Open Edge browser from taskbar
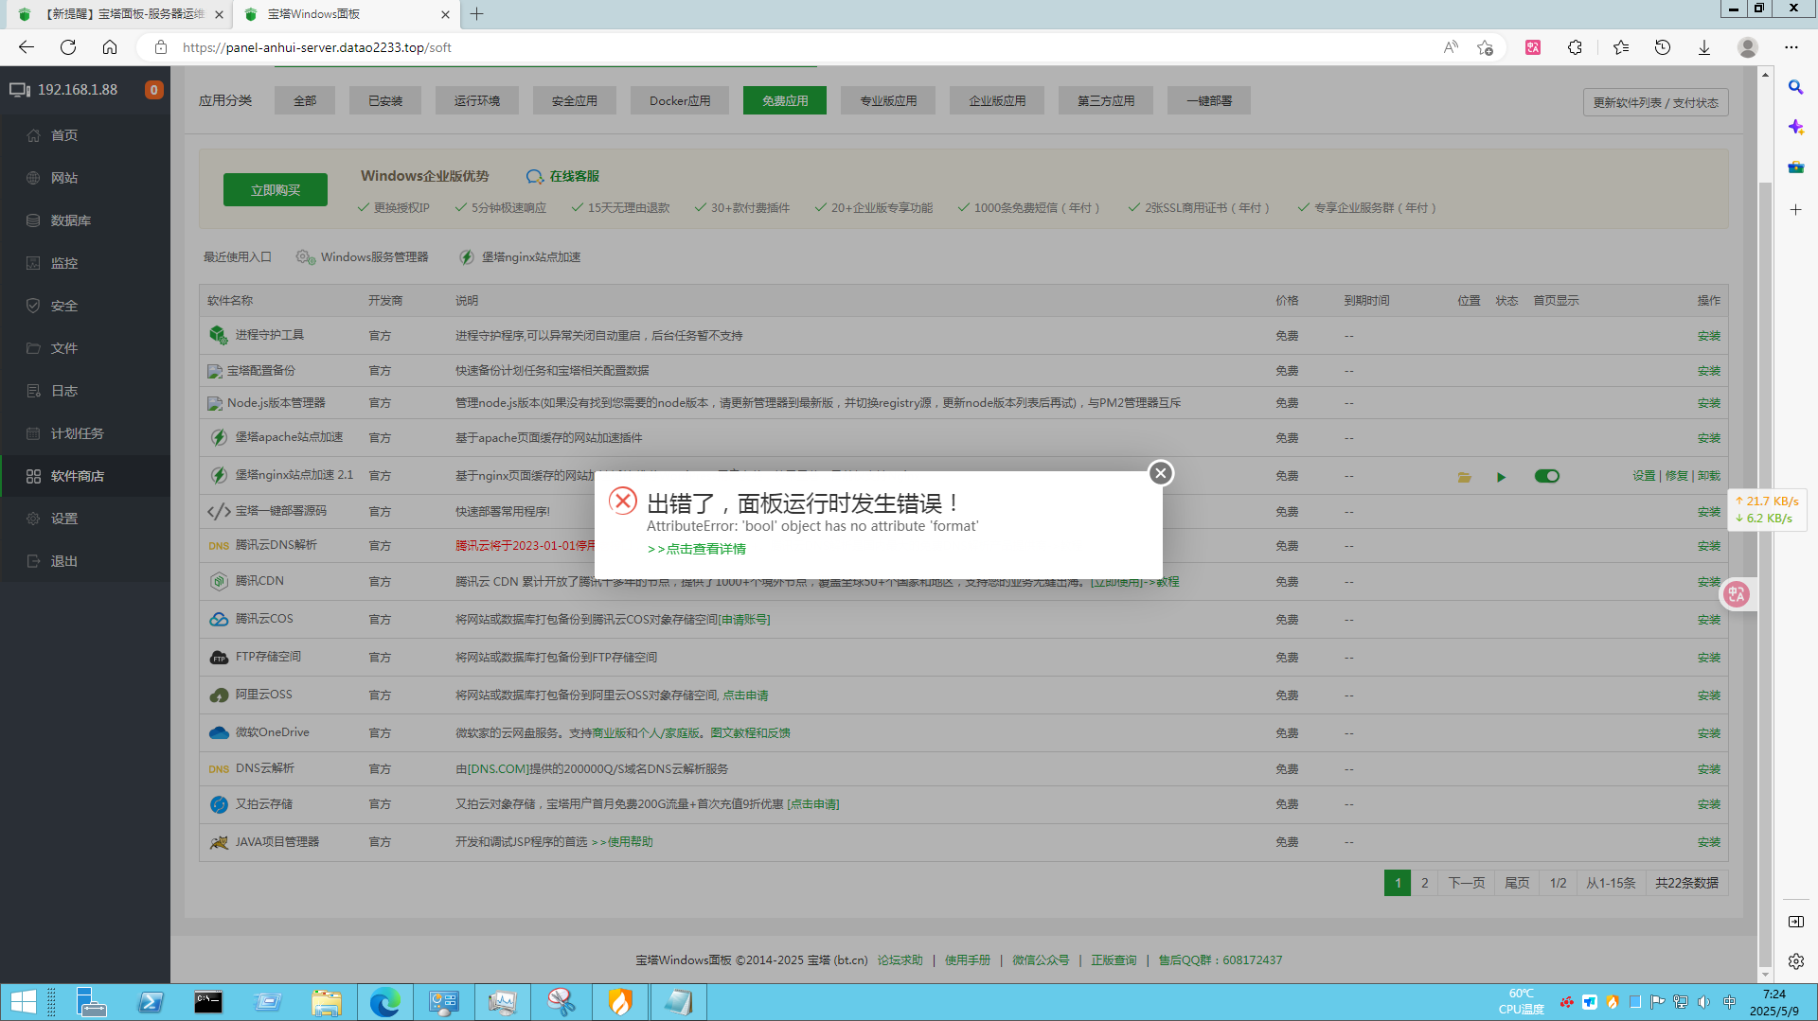 click(384, 1002)
